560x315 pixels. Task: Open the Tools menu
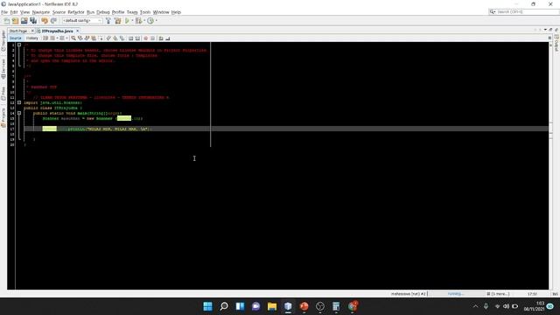(145, 12)
